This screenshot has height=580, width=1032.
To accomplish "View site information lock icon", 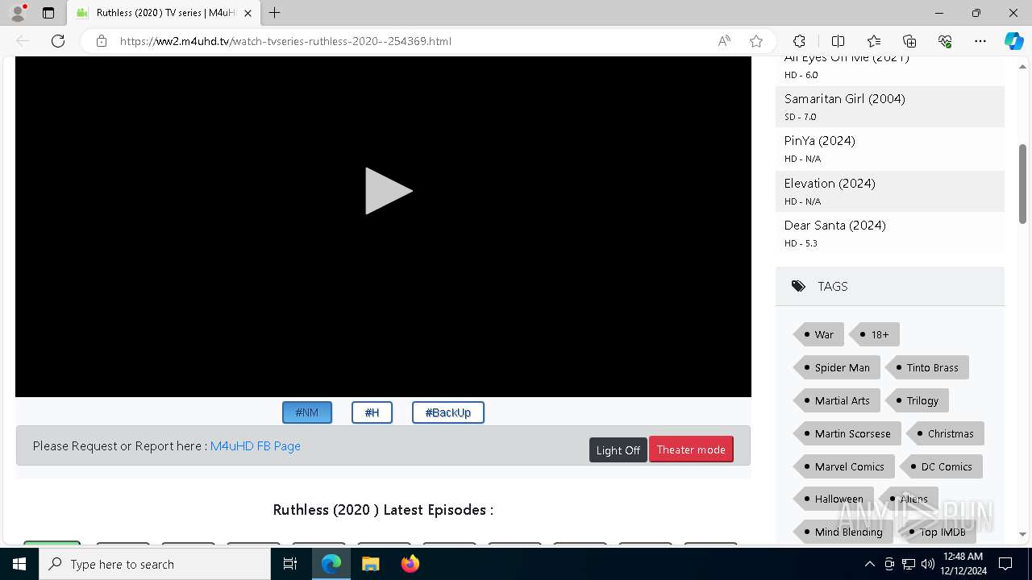I will coord(102,41).
